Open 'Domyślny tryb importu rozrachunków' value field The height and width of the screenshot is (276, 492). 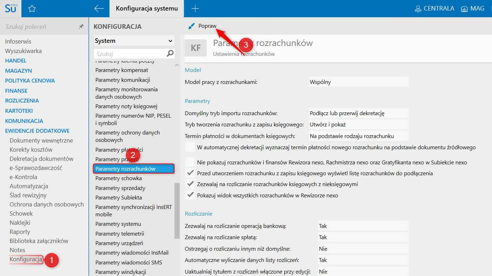coord(358,113)
